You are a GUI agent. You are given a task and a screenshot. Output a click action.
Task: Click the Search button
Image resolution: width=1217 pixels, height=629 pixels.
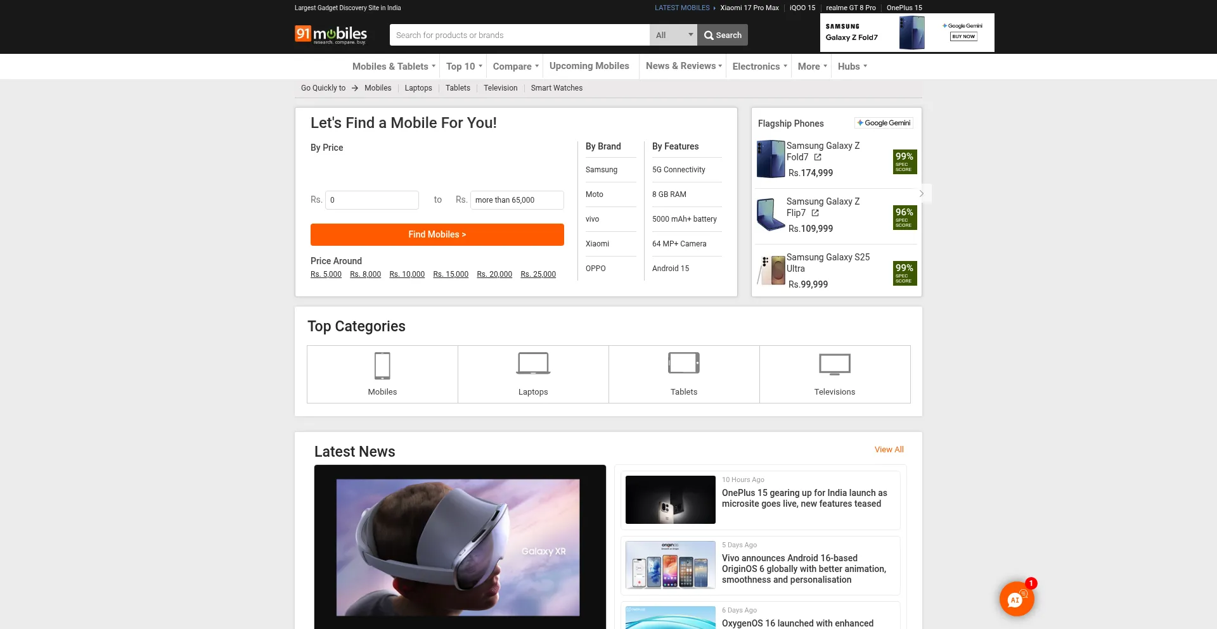[723, 35]
